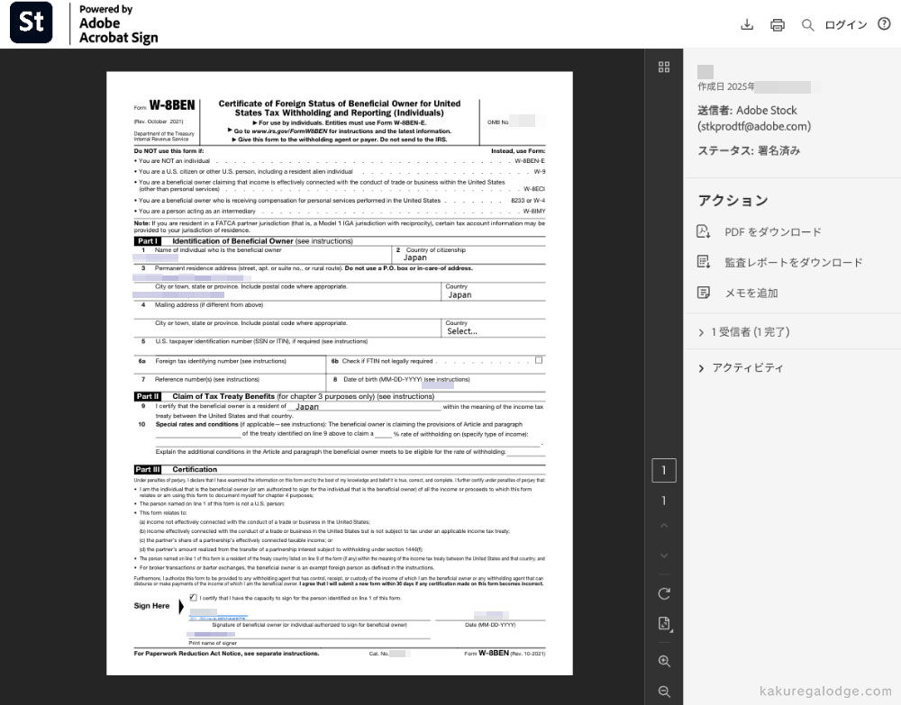The width and height of the screenshot is (901, 705).
Task: Zoom out of the document
Action: pyautogui.click(x=664, y=691)
